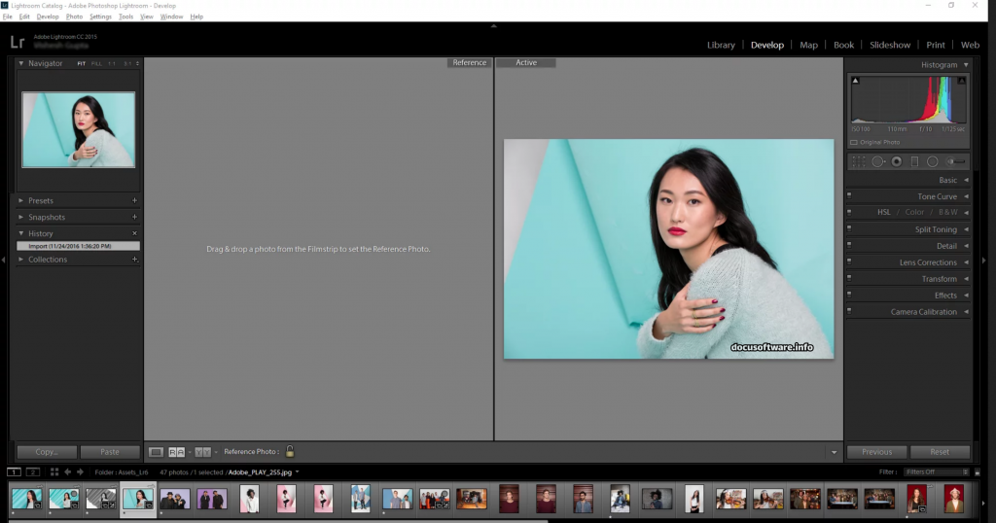Select the Adjustment Brush tool
Screen dimensions: 996x523
pyautogui.click(x=956, y=161)
